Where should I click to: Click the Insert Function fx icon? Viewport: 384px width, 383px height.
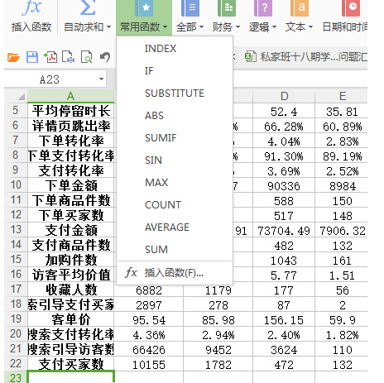(x=31, y=7)
